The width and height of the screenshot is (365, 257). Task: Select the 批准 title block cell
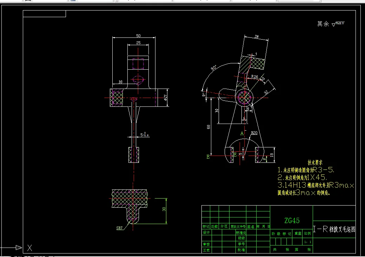coord(241,250)
